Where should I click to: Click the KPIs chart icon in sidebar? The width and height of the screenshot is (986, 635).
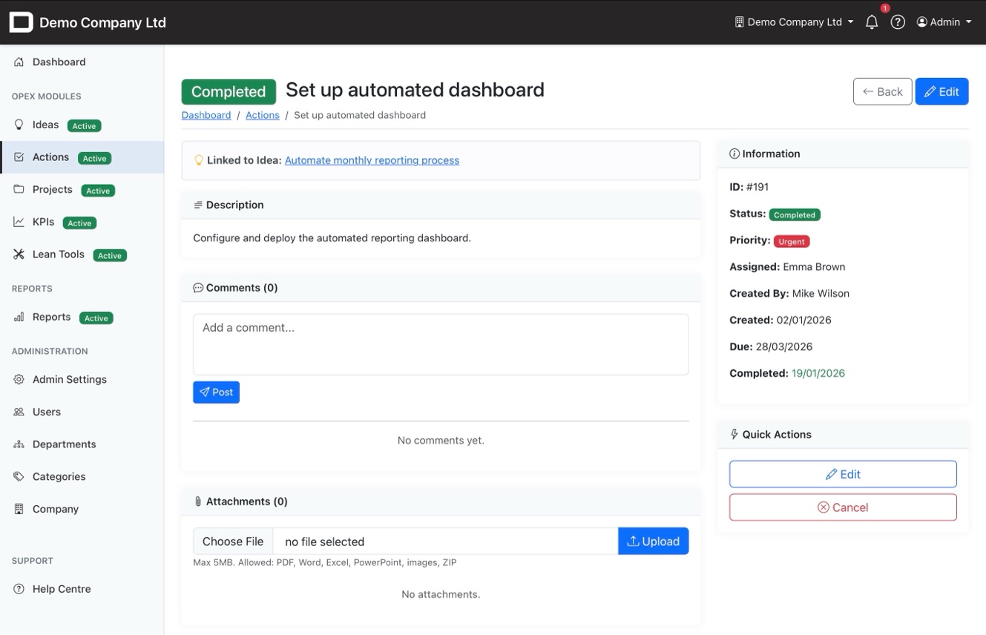[19, 222]
